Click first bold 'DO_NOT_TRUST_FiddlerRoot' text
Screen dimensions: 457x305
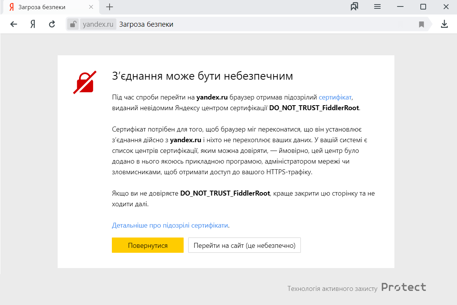[314, 108]
